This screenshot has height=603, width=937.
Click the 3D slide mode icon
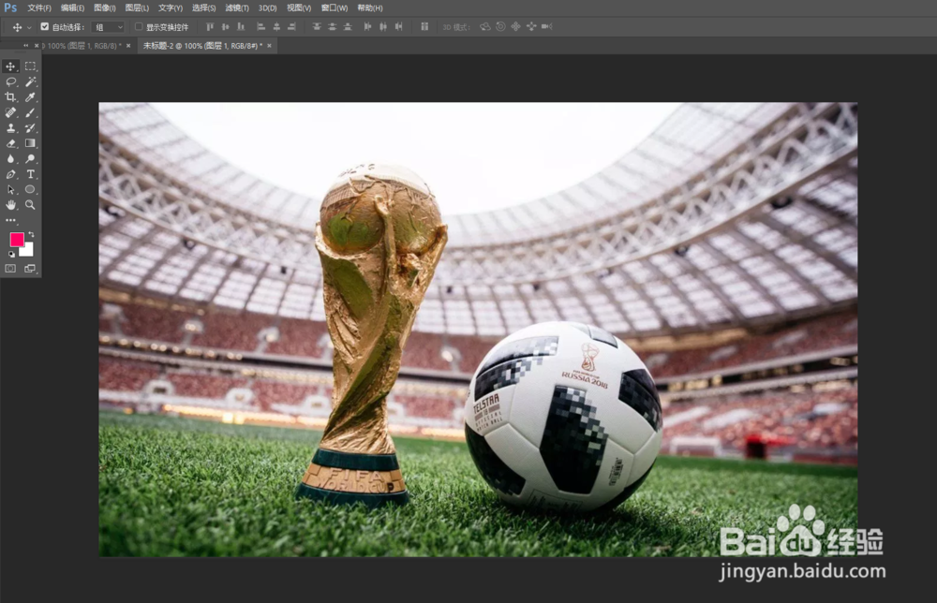click(531, 27)
